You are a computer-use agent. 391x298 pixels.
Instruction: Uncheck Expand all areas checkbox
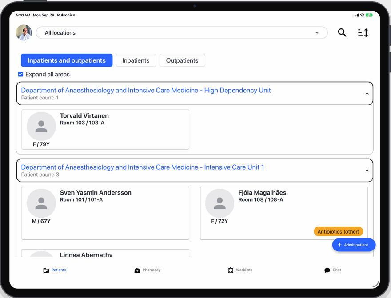coord(21,74)
